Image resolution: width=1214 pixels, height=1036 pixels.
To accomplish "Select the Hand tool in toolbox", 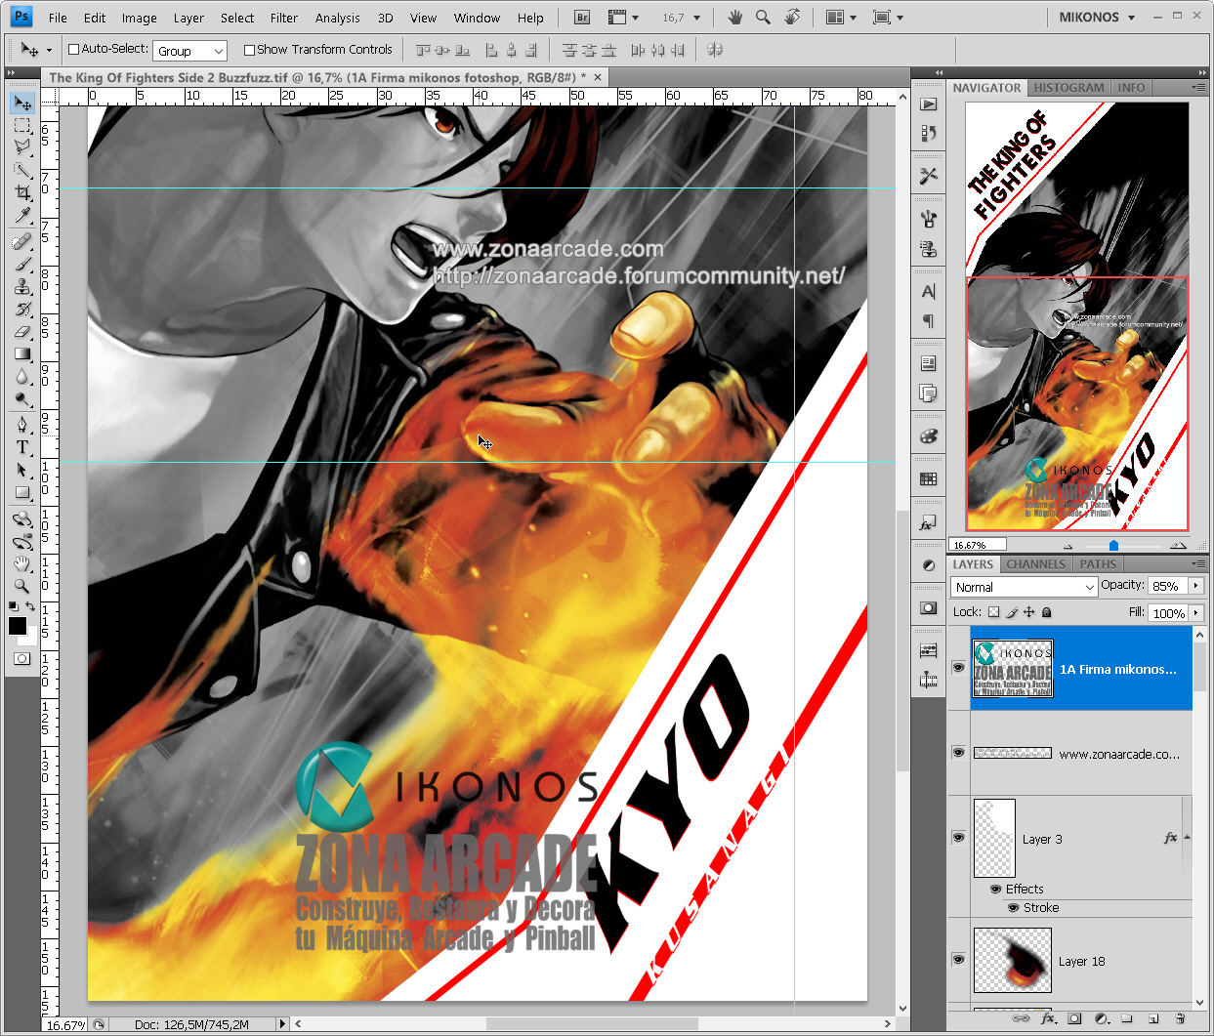I will pyautogui.click(x=22, y=563).
